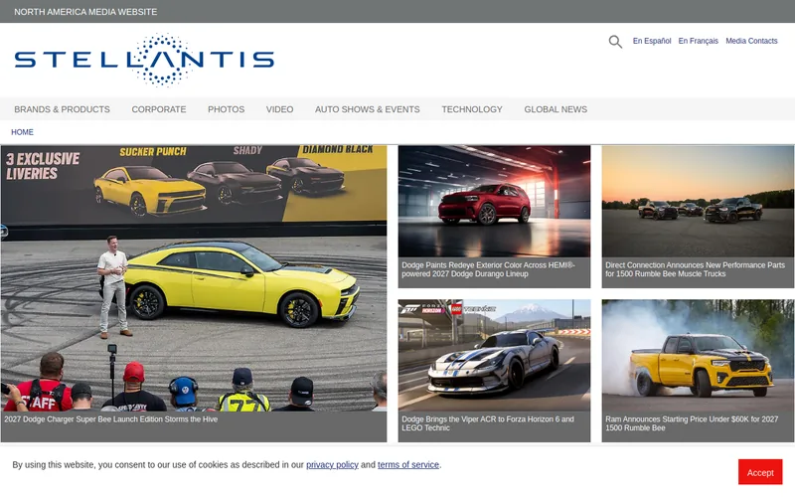Open the Corporate menu
Viewport: 795px width, 497px height.
(159, 109)
